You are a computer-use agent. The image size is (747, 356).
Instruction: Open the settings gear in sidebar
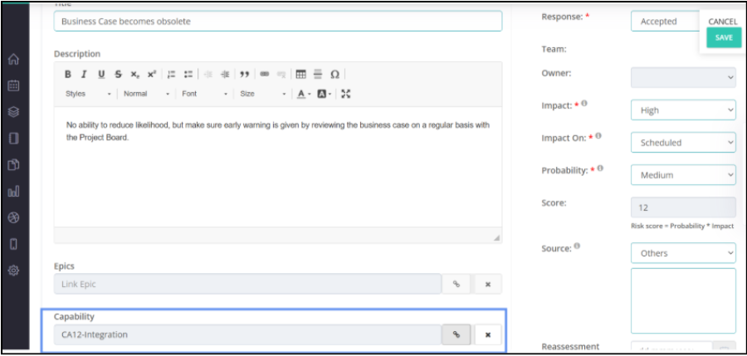point(14,271)
